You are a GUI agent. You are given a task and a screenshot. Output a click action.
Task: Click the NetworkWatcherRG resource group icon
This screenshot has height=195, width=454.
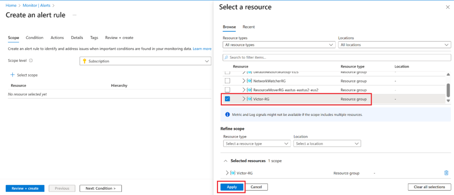[x=249, y=81]
